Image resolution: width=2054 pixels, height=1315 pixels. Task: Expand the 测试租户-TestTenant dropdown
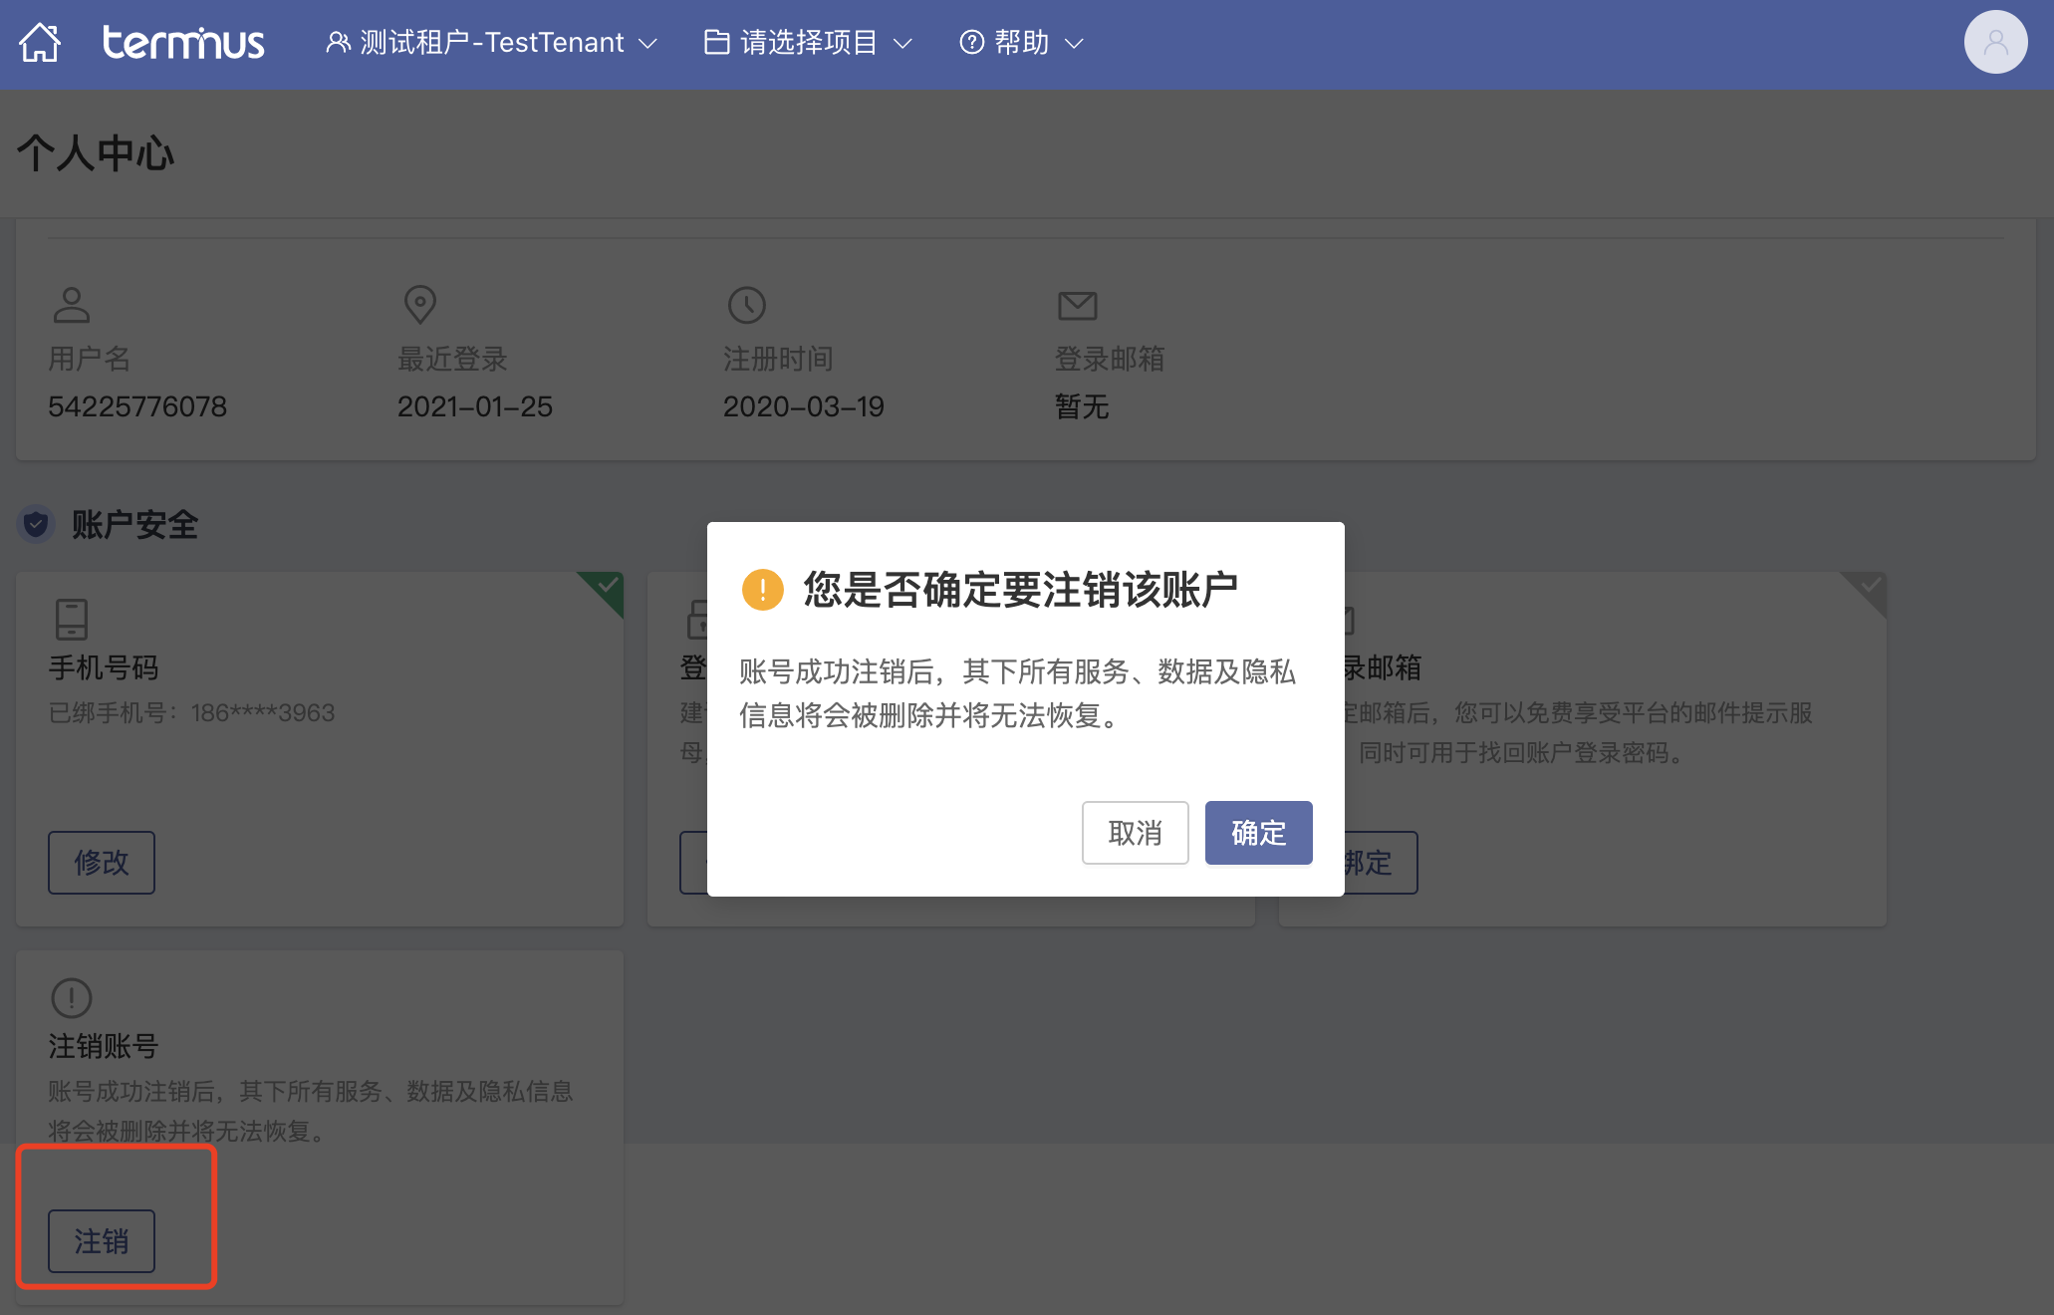click(491, 42)
